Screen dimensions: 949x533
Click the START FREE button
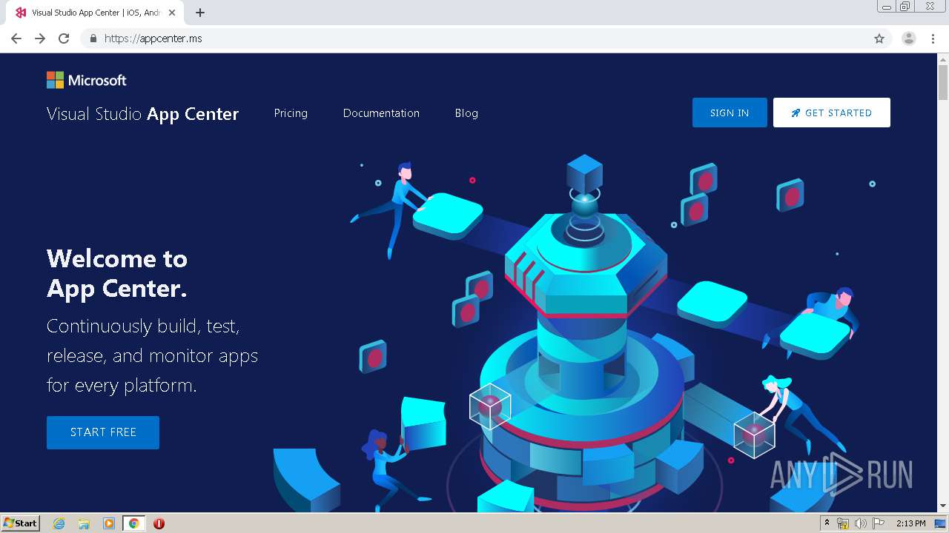[103, 432]
